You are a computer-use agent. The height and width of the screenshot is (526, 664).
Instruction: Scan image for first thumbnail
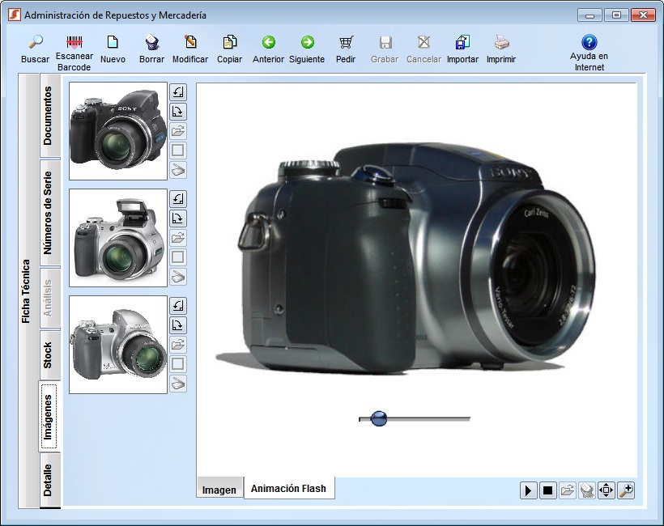tap(178, 170)
